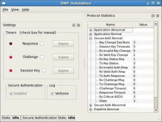Collapse the Secure Auth Normal node
The width and height of the screenshot is (162, 122).
[91, 38]
